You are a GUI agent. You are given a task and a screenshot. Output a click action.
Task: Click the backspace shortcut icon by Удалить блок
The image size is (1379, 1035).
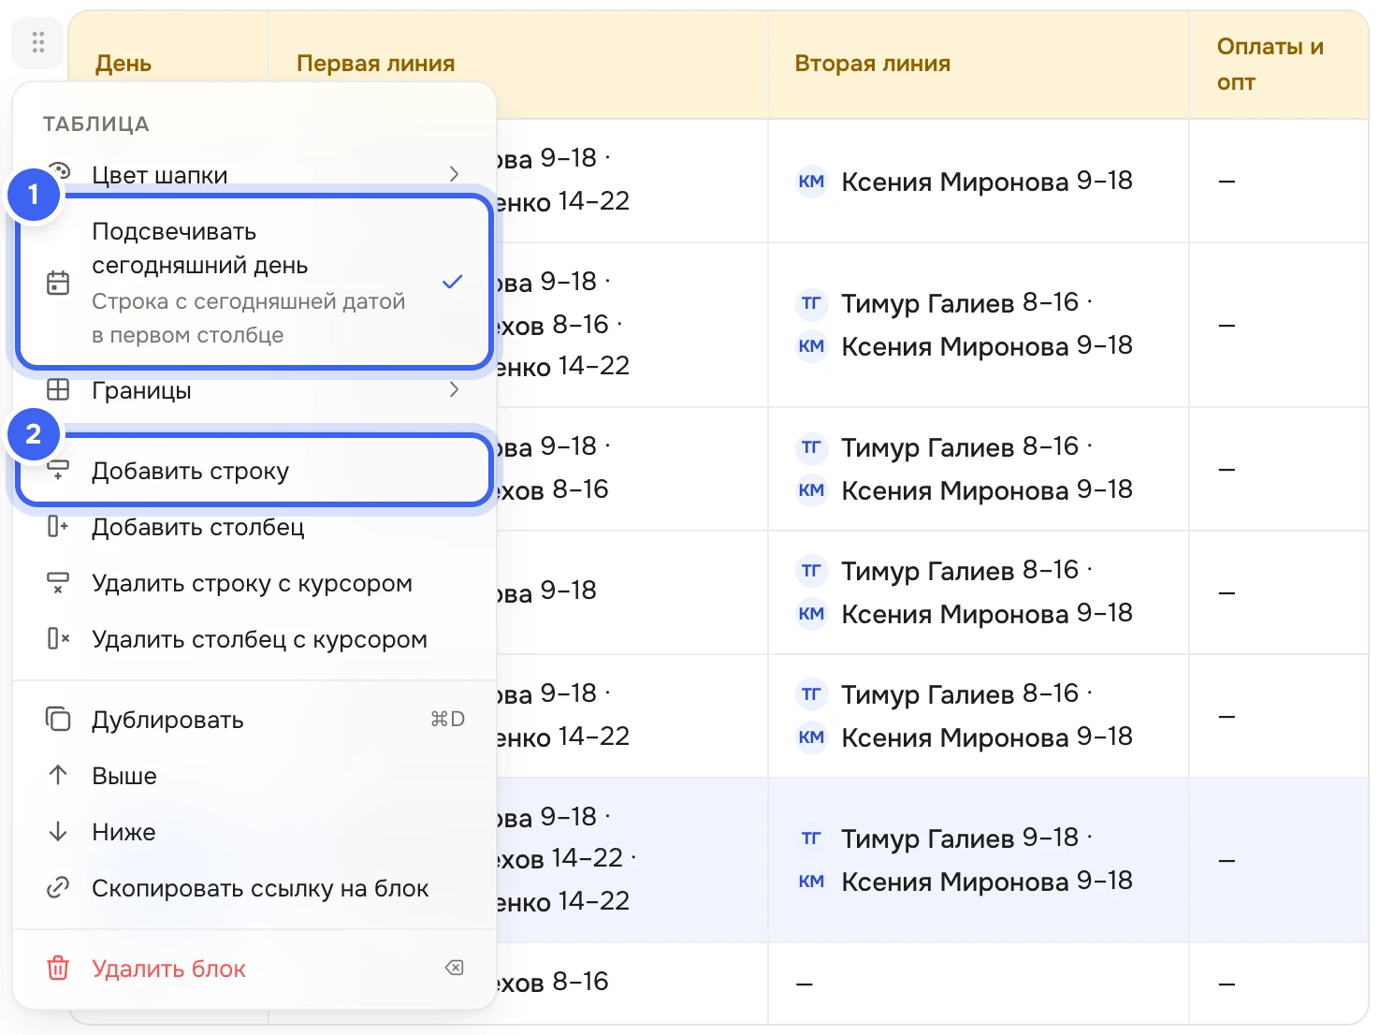[x=455, y=968]
